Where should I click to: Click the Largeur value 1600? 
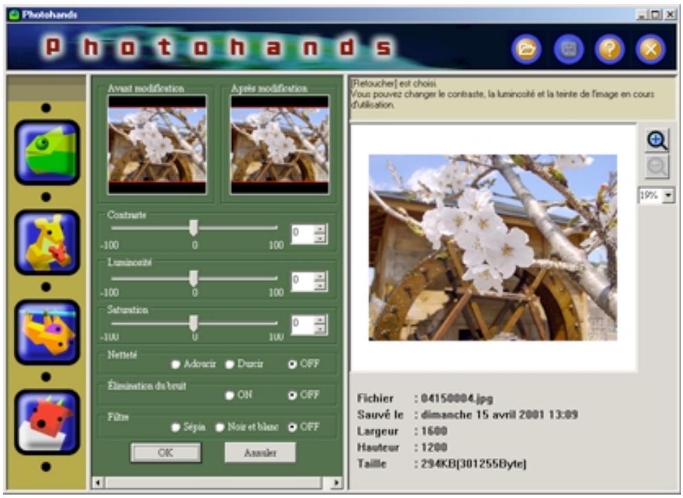pyautogui.click(x=434, y=431)
